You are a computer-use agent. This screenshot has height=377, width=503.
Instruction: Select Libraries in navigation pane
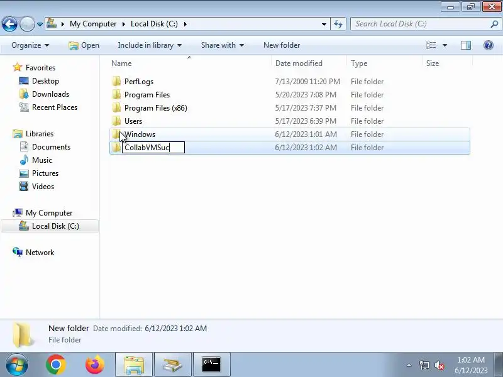point(40,133)
